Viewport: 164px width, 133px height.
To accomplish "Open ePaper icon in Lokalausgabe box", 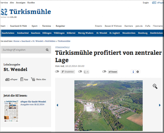I will [7, 79].
